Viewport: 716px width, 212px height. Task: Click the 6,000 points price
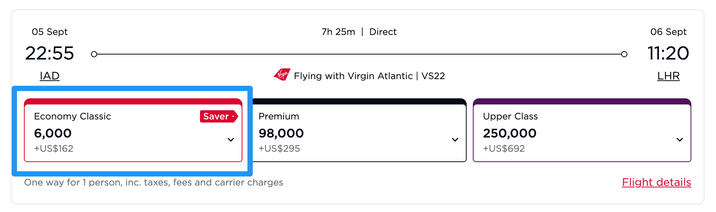coord(53,133)
